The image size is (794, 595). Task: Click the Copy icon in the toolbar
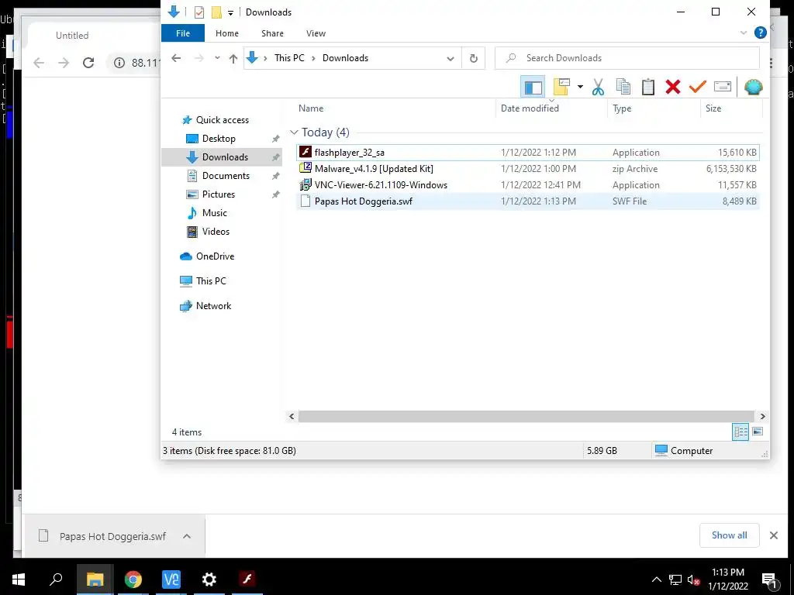tap(623, 87)
